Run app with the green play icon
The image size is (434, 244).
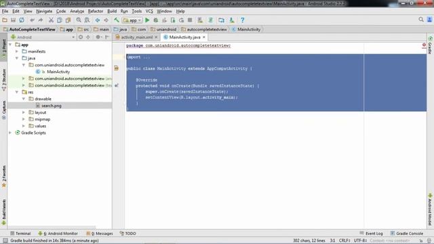(x=147, y=20)
